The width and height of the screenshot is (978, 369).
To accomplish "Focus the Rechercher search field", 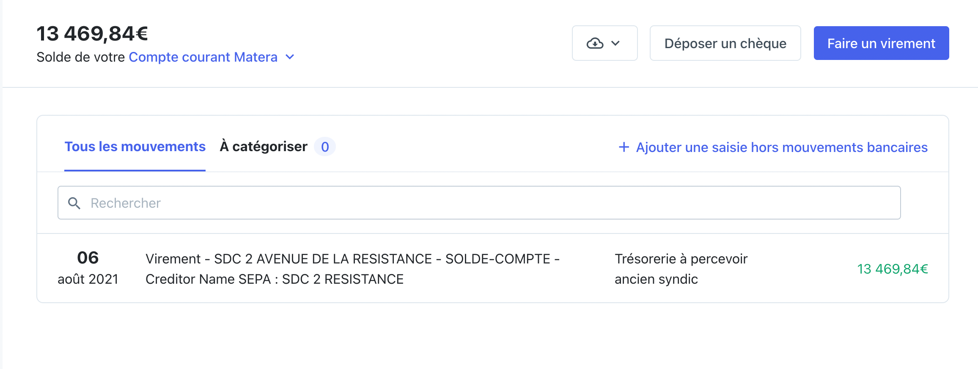I will pyautogui.click(x=479, y=203).
